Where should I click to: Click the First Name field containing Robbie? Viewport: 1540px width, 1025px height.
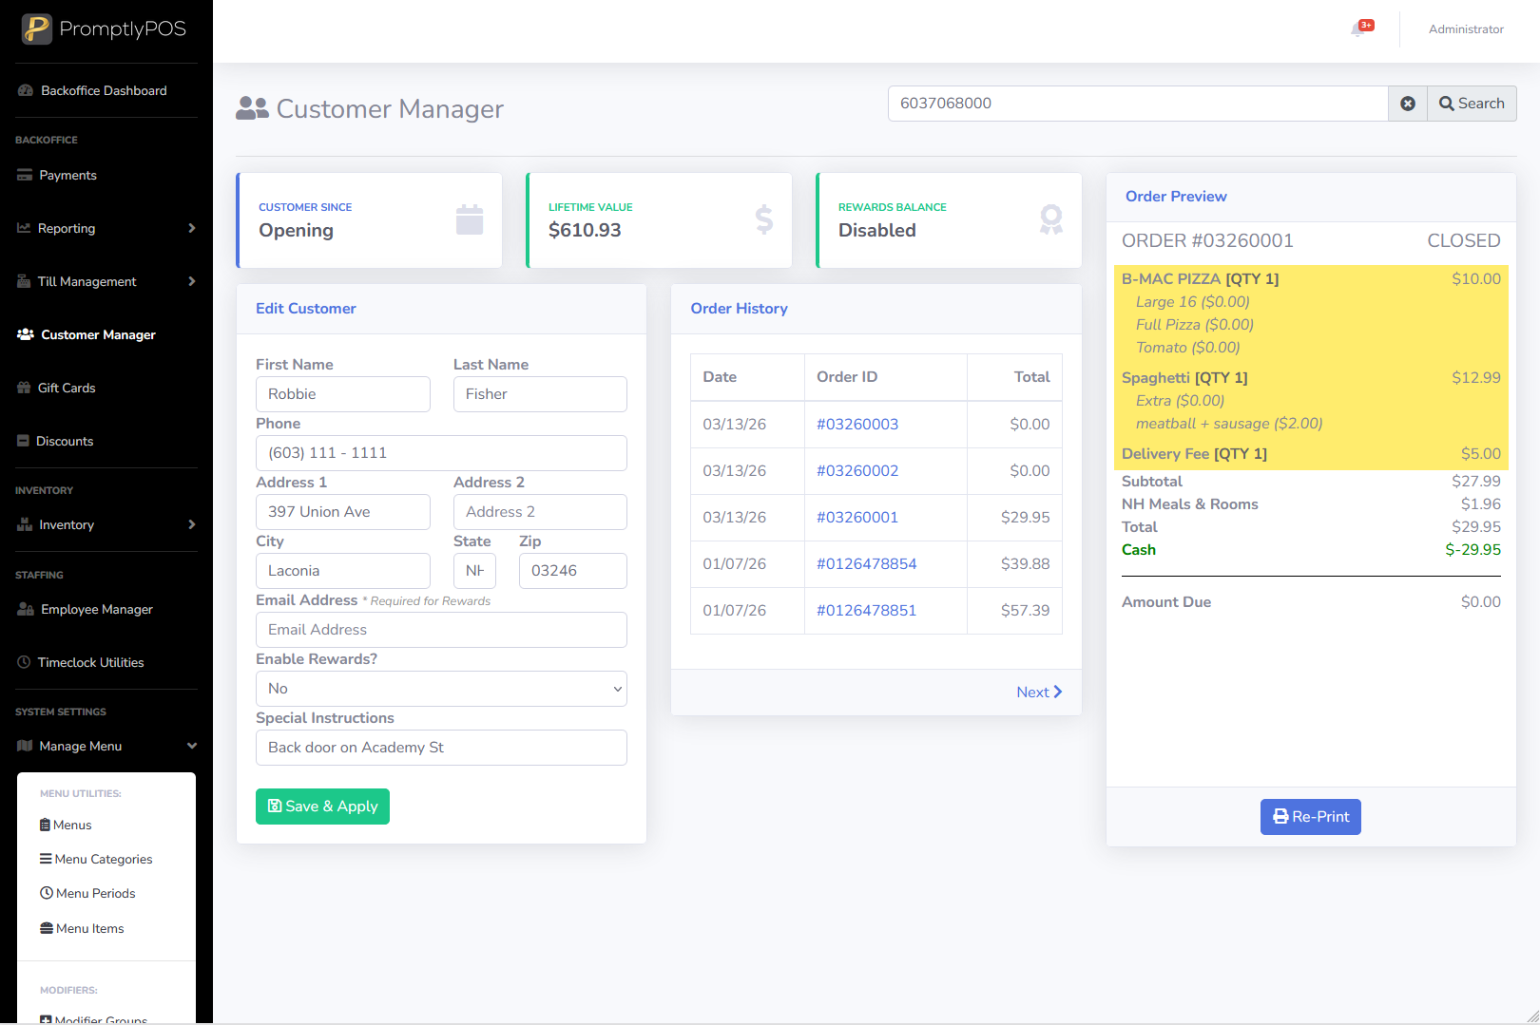click(x=343, y=394)
